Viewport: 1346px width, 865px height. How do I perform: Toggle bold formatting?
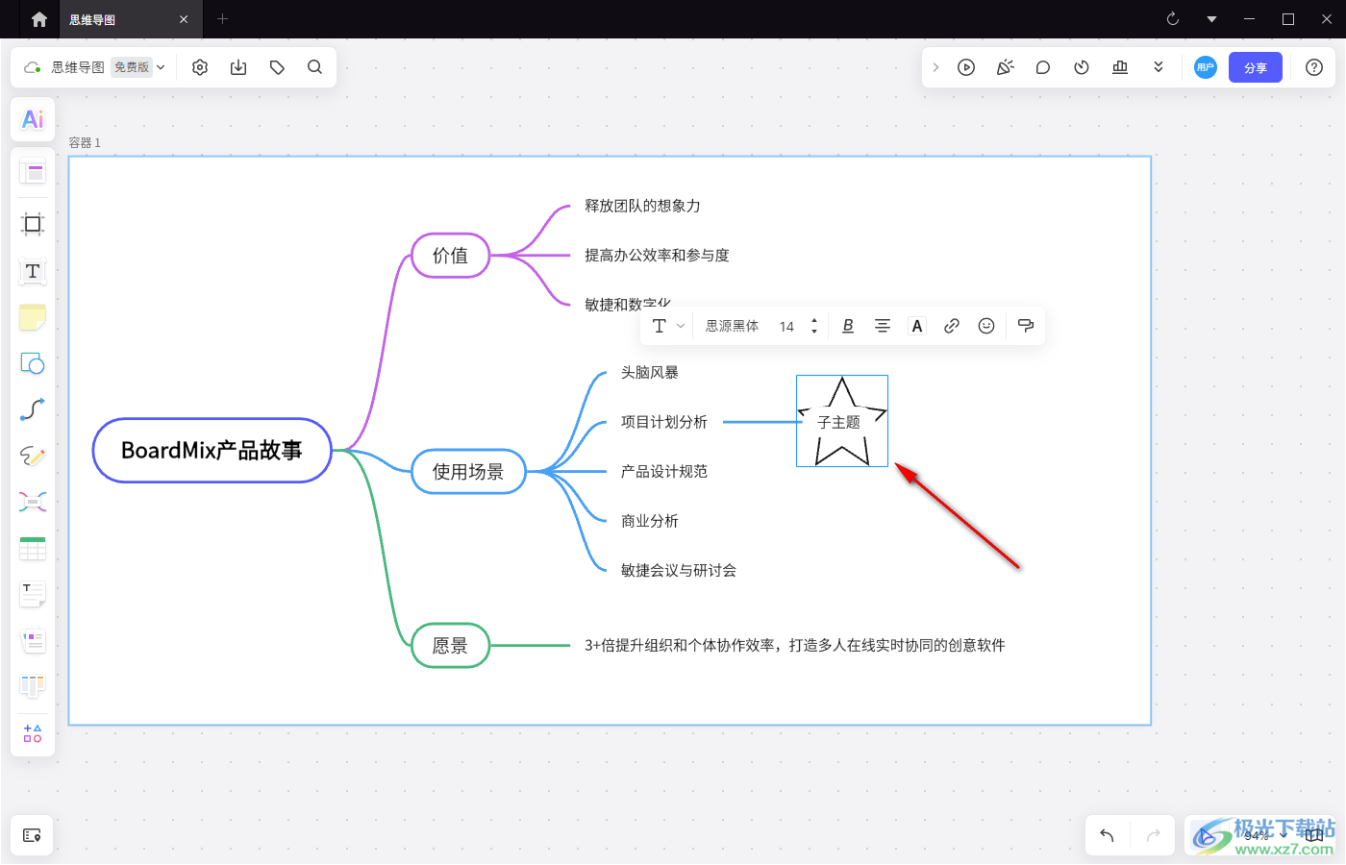click(848, 326)
